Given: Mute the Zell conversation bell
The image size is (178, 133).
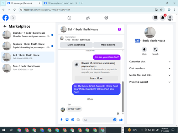Looking at the screenshot, I should [144, 49].
